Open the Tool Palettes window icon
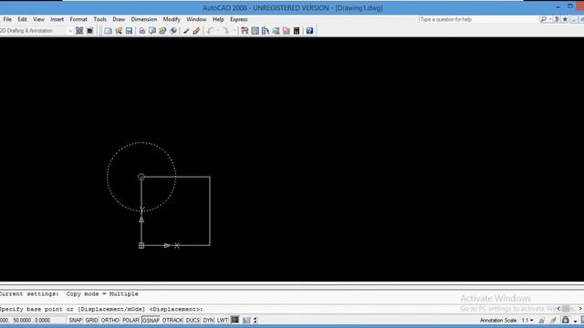Image resolution: width=584 pixels, height=328 pixels. (x=266, y=31)
